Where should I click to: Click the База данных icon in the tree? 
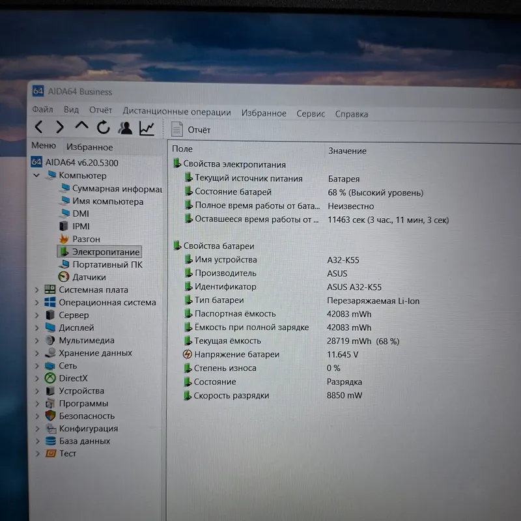[x=51, y=441]
